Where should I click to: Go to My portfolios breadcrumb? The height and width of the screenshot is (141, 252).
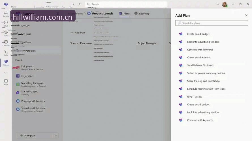[x=75, y=14]
